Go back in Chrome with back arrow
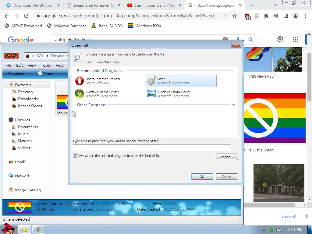 [7, 16]
